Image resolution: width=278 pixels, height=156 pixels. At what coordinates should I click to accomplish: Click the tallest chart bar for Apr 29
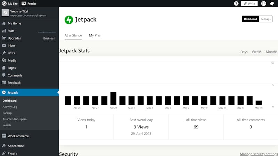(x=113, y=98)
